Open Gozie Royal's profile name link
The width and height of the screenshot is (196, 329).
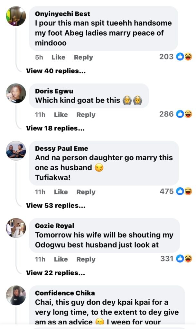pos(54,226)
